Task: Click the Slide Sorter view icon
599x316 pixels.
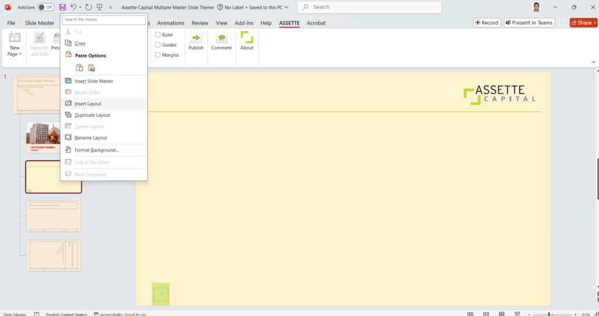Action: [486, 314]
